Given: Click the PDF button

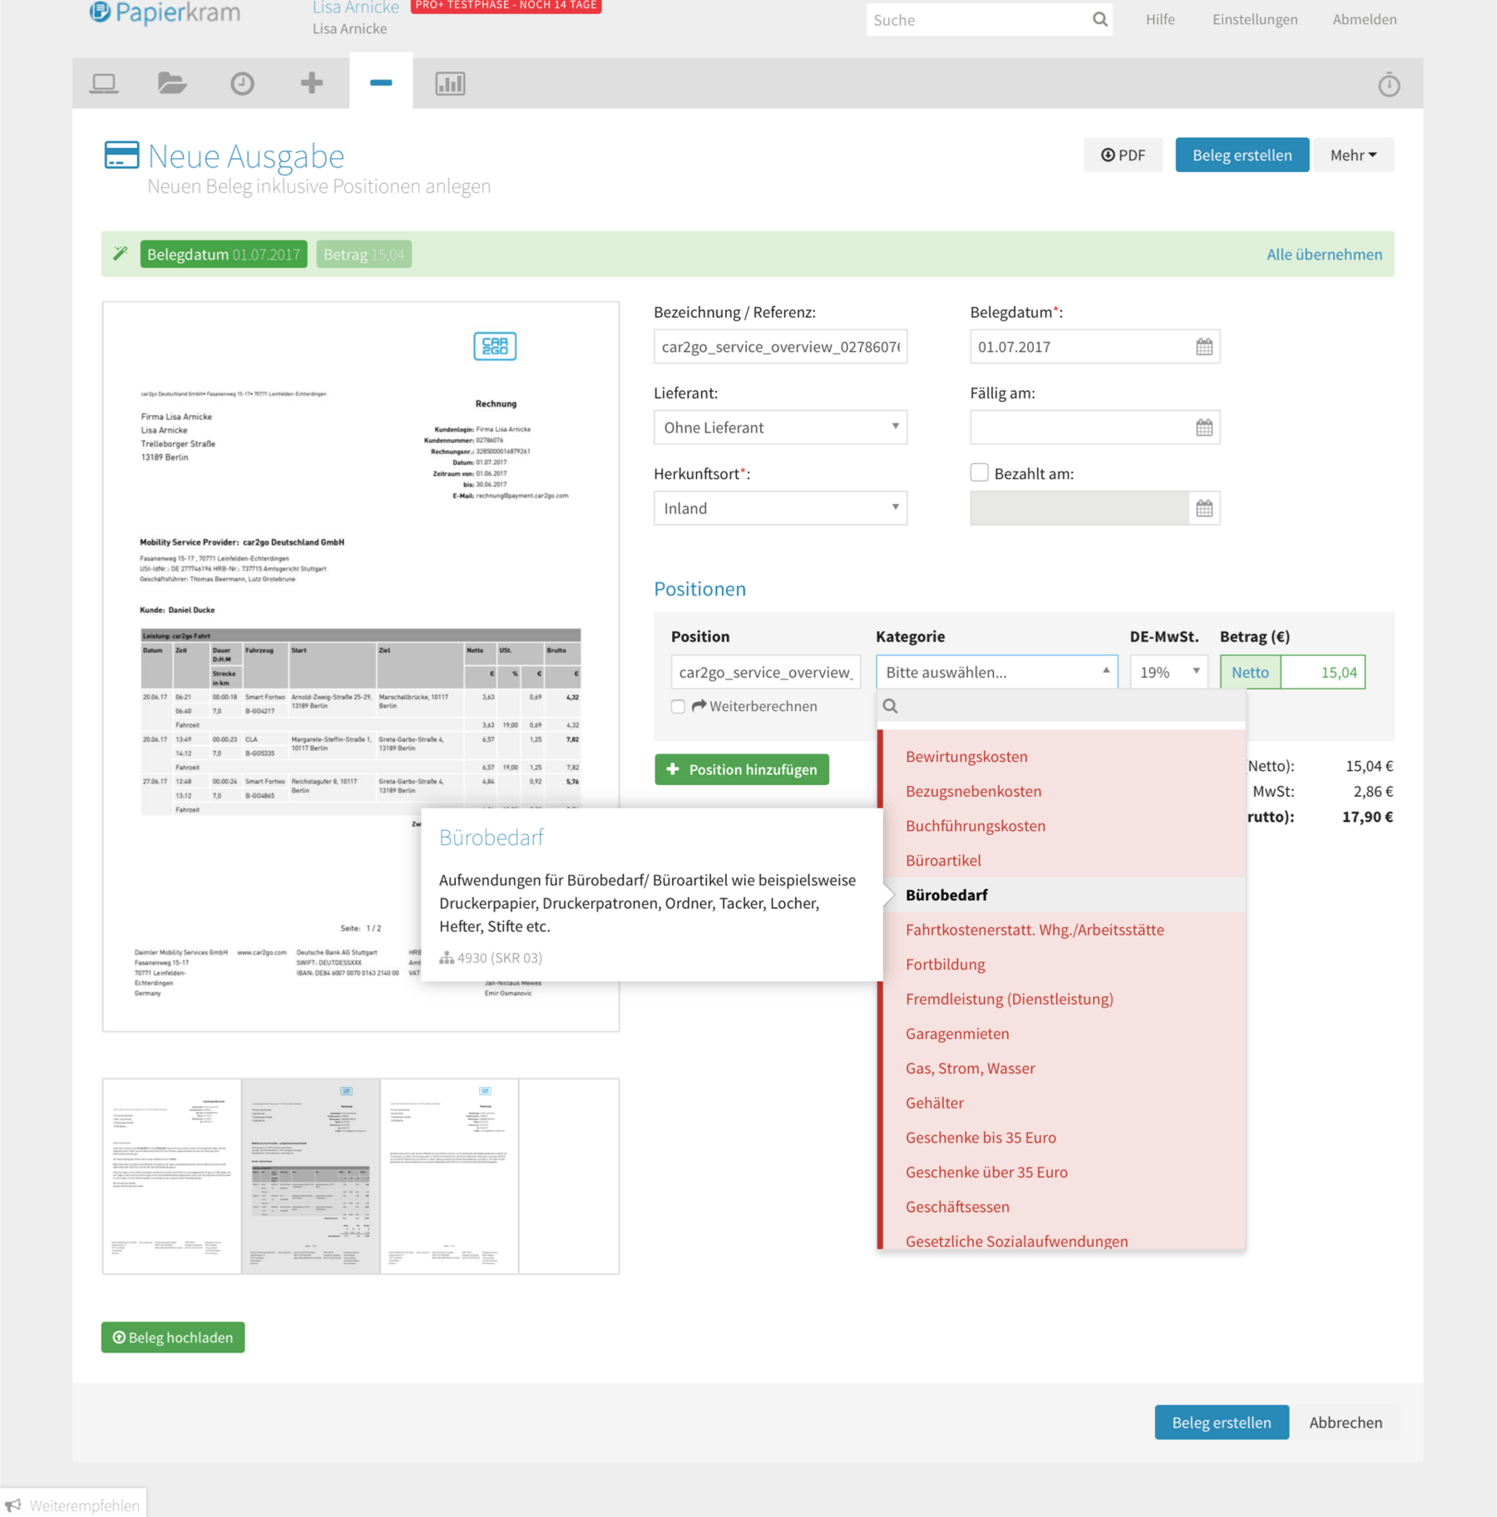Looking at the screenshot, I should click(1123, 155).
